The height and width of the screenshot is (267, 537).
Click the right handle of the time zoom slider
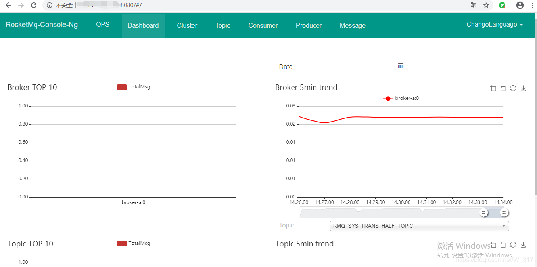tap(504, 213)
